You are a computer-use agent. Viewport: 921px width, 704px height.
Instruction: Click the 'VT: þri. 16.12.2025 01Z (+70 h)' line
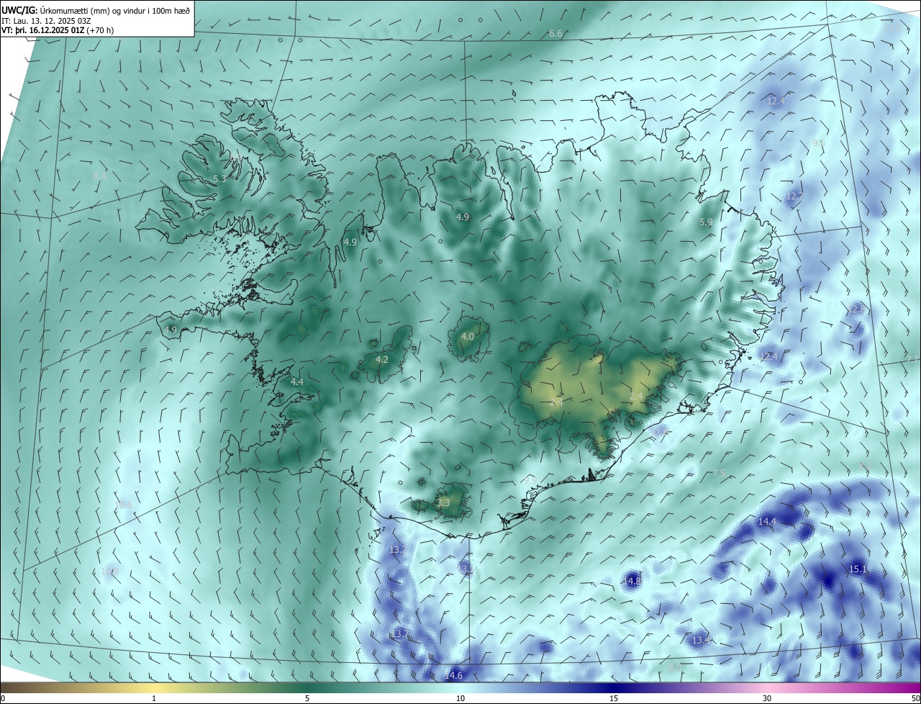click(58, 30)
